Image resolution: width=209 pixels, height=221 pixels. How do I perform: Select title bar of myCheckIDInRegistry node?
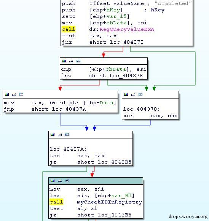click(96, 181)
